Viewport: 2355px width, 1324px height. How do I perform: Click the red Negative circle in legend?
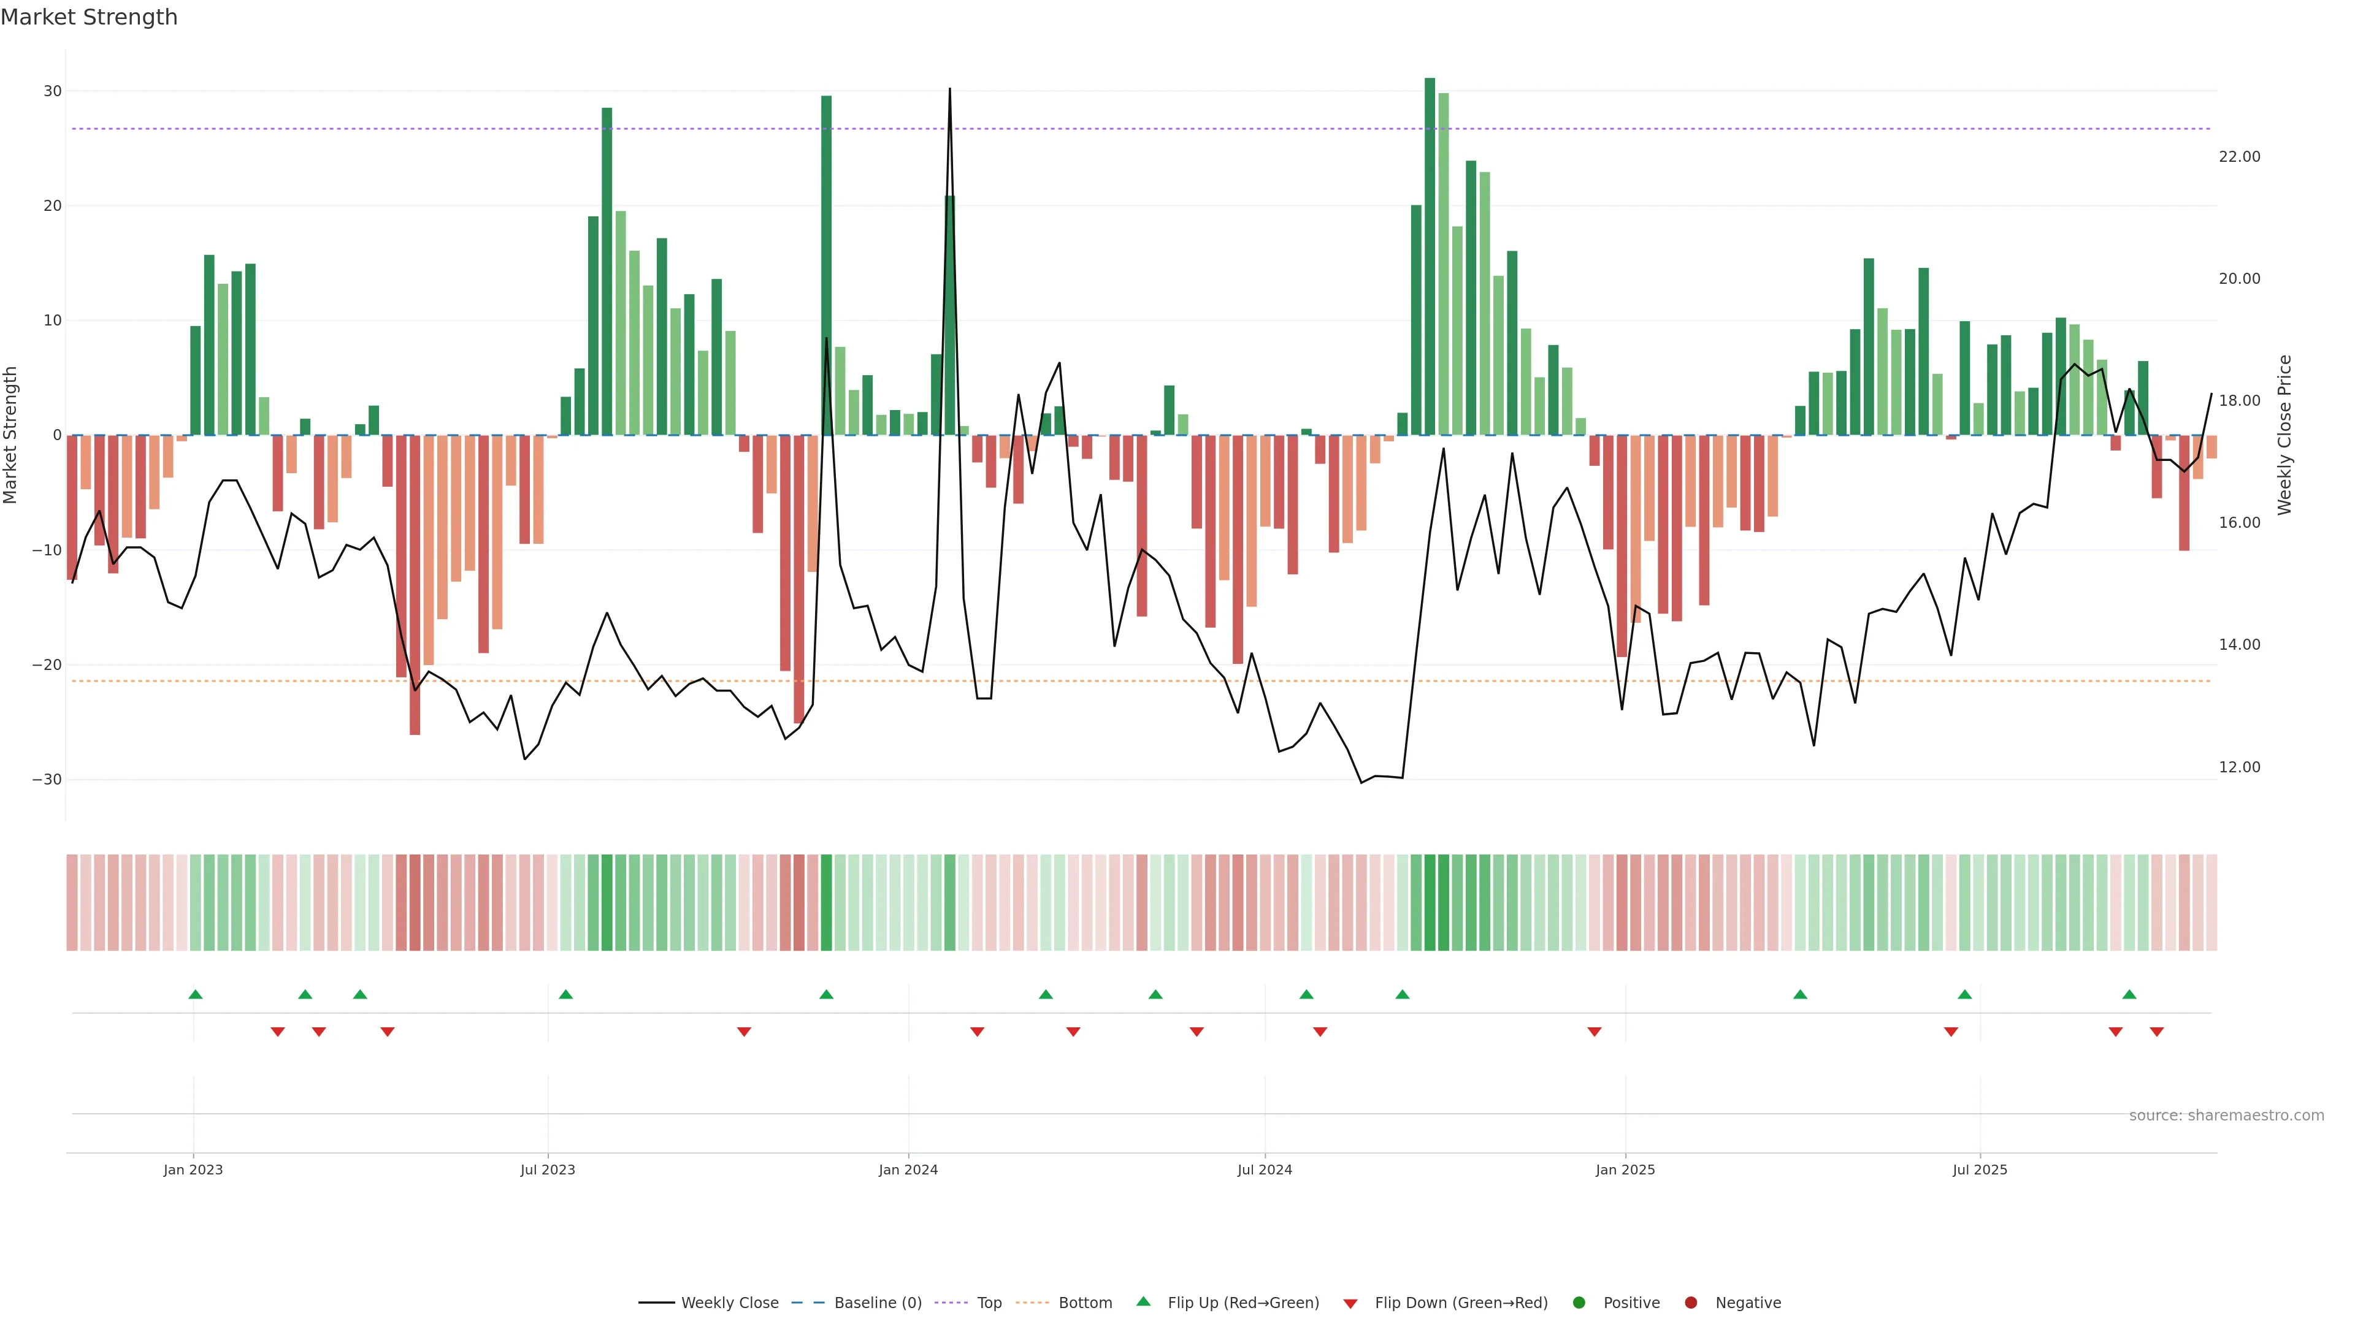(x=1690, y=1303)
